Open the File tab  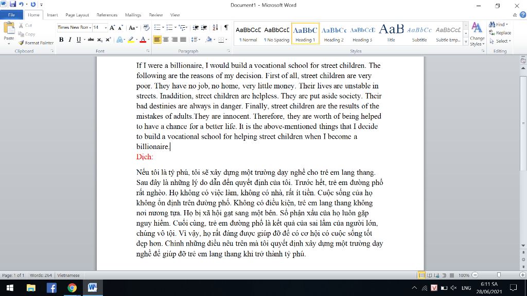tap(11, 15)
